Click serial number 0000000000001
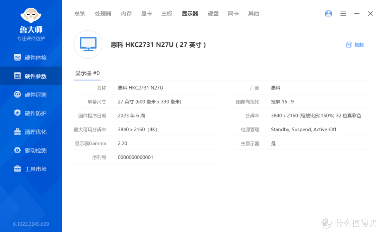 tap(135, 157)
